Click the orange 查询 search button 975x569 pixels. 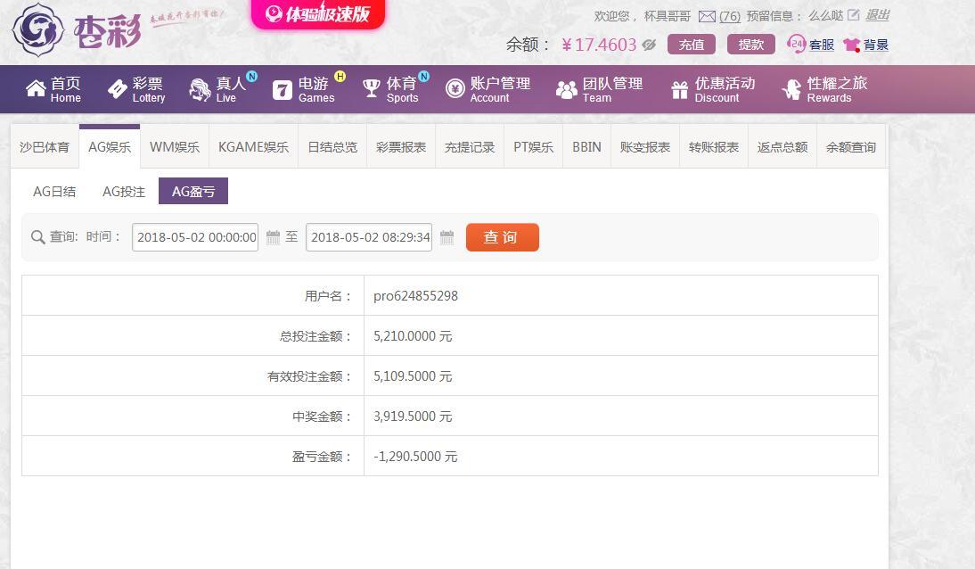502,237
